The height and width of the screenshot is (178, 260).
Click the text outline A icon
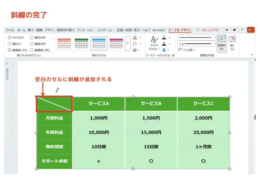tap(164, 44)
